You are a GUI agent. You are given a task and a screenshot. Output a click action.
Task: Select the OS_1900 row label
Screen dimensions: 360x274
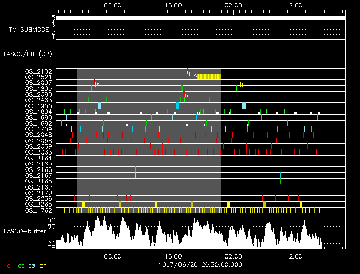pos(39,106)
